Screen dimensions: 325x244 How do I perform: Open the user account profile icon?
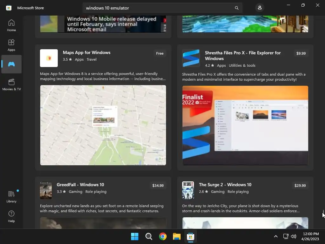(x=260, y=8)
